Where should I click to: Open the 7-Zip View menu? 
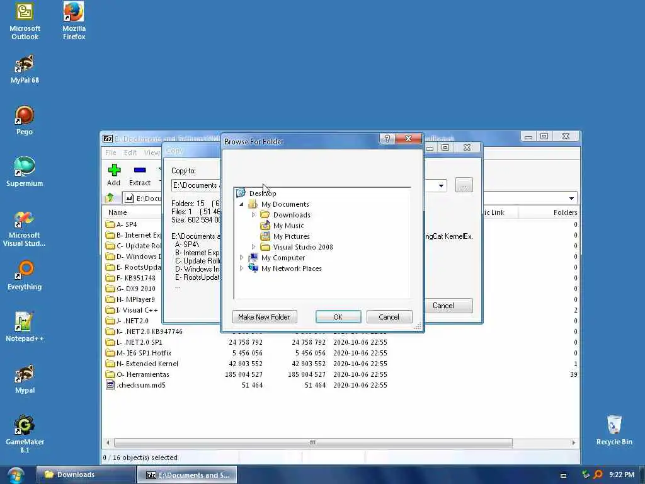click(151, 153)
